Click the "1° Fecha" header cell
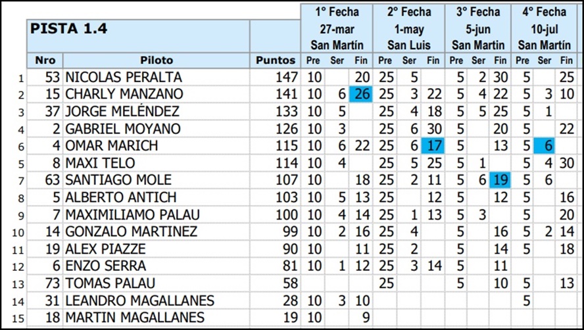584x330 pixels. [337, 12]
